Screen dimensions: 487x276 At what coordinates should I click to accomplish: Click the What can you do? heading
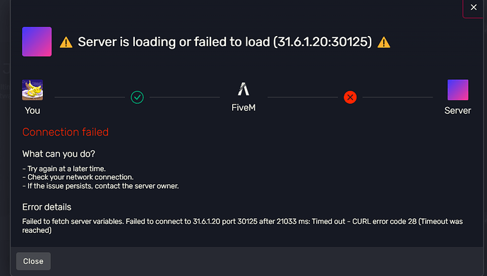tap(59, 154)
